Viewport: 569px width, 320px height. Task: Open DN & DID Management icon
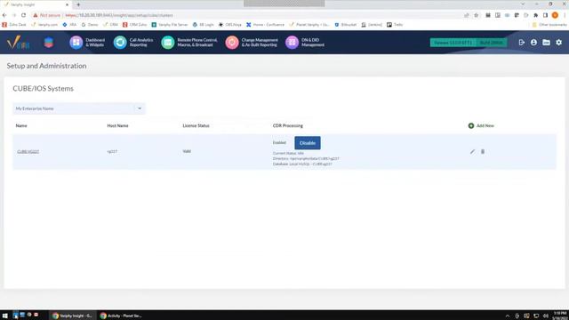[x=292, y=43]
